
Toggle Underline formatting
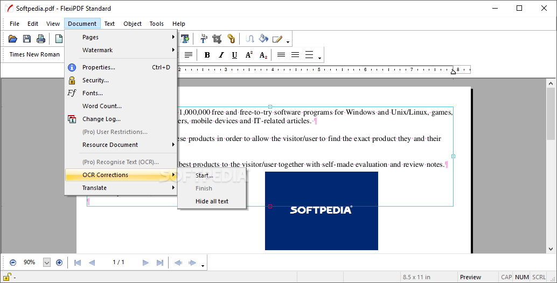point(234,55)
